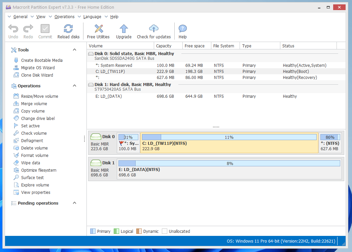This screenshot has height=252, width=352.
Task: Click the Check for updates cloud icon
Action: 154,29
